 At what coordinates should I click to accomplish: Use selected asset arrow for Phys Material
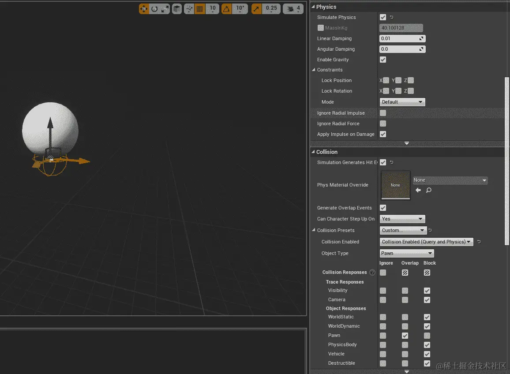pos(418,190)
